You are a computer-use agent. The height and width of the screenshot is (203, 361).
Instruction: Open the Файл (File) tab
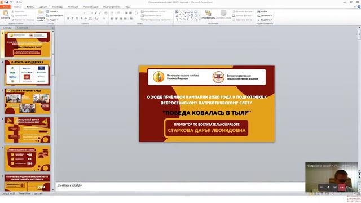click(5, 7)
